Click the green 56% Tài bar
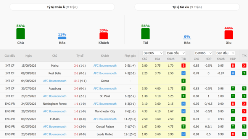 click(145, 34)
